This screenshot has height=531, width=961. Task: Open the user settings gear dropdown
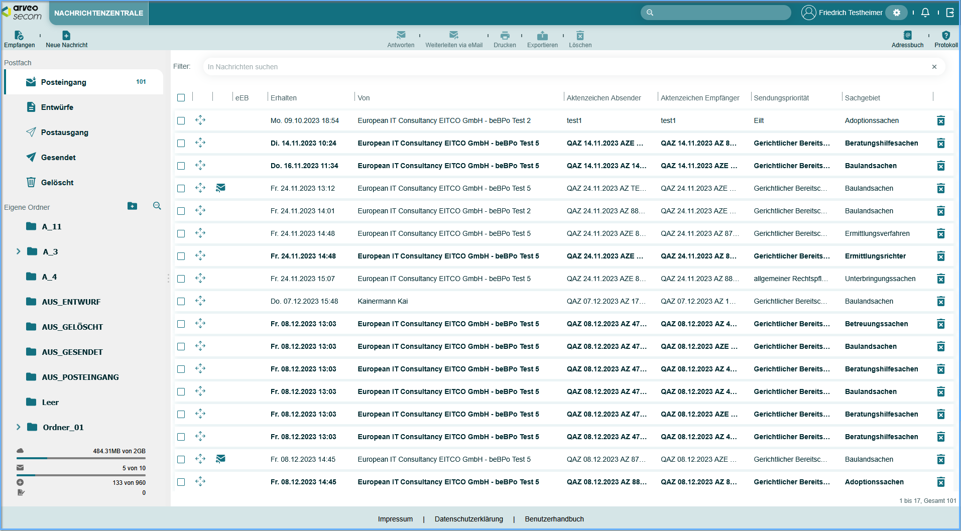pyautogui.click(x=896, y=13)
